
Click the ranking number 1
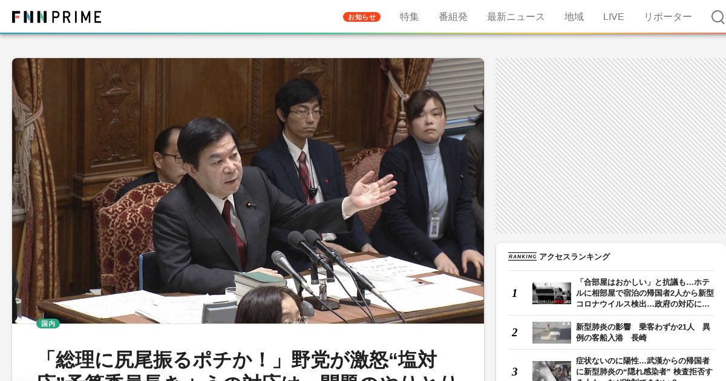(514, 293)
